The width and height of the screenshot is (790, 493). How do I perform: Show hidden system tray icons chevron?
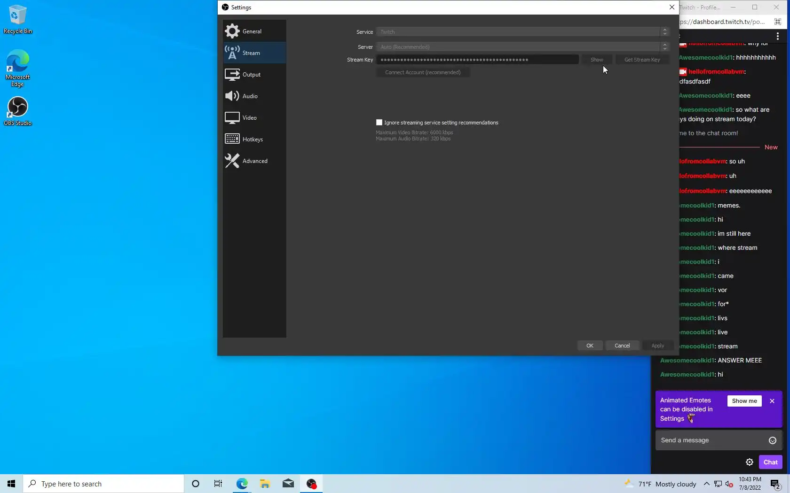(706, 484)
